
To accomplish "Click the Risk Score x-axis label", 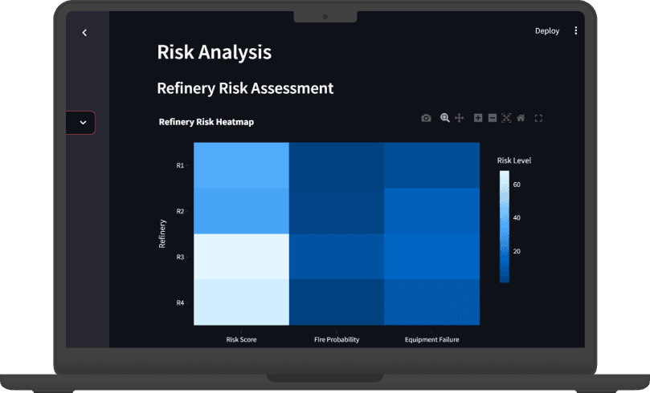I will pos(241,339).
